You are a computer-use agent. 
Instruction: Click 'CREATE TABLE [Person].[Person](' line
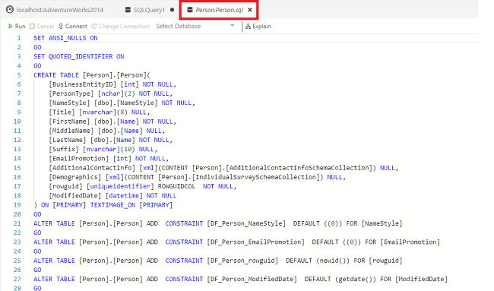point(92,75)
